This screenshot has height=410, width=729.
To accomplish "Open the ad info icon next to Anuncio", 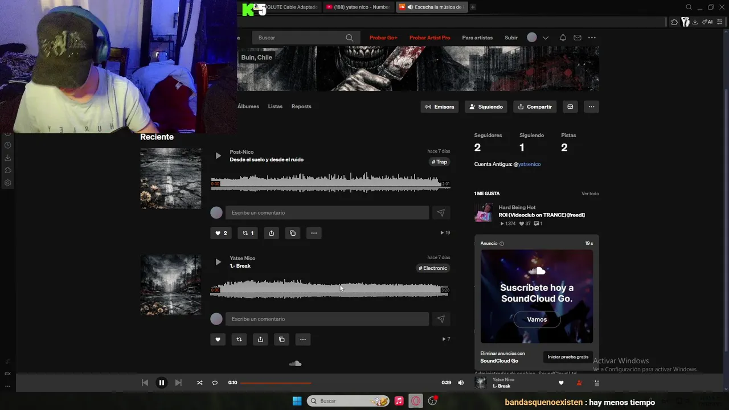I will (501, 243).
